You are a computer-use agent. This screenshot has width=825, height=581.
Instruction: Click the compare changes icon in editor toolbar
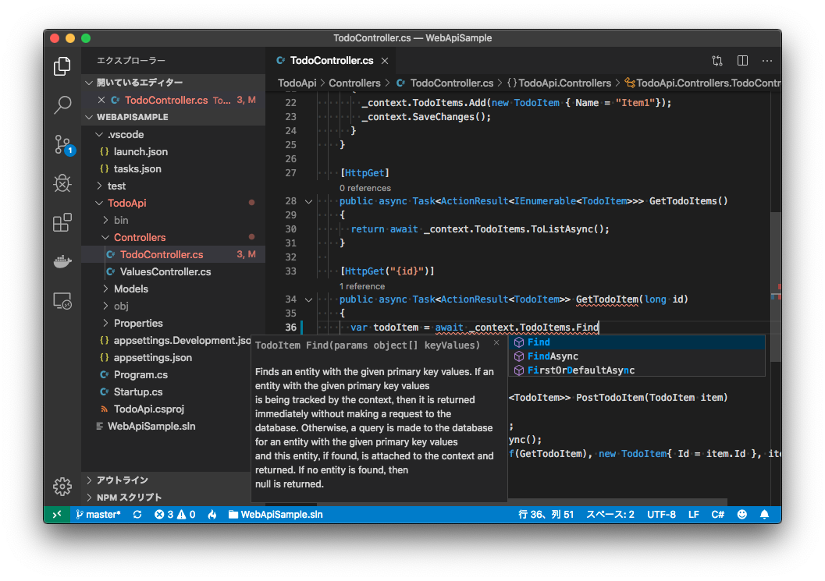coord(717,61)
